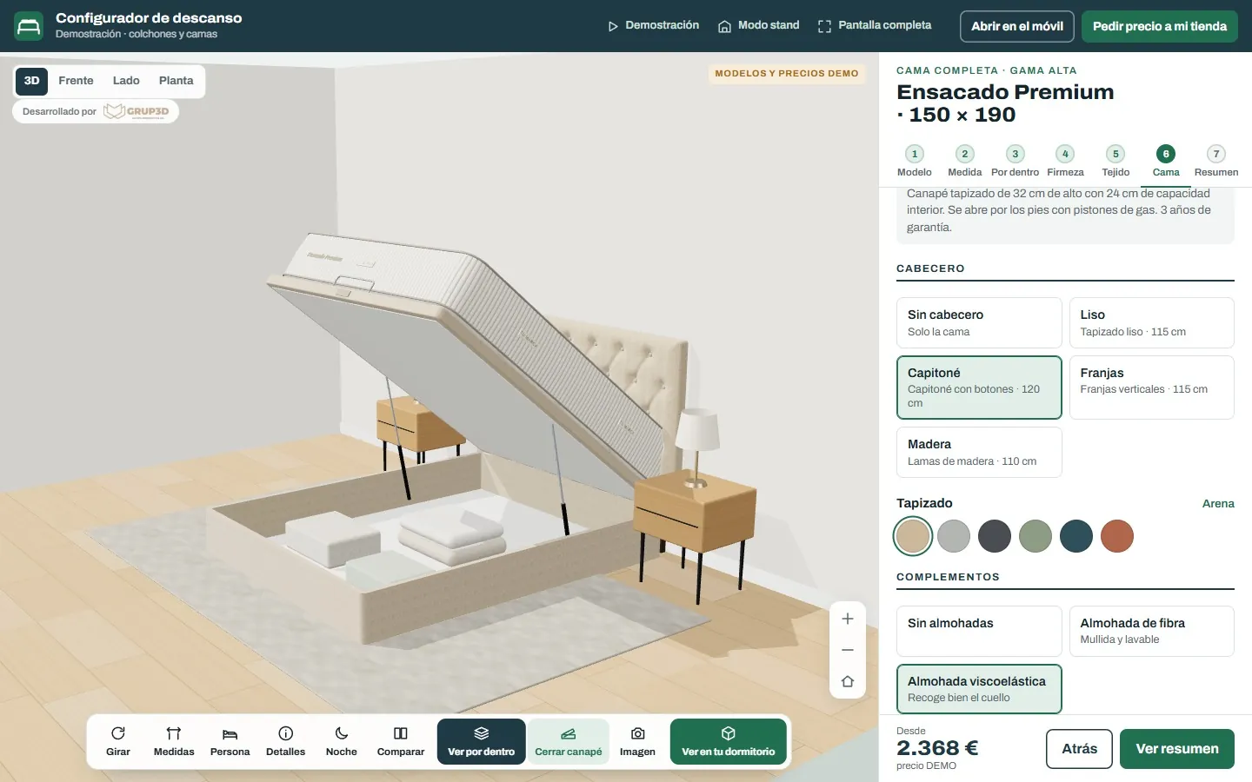Viewport: 1252px width, 782px height.
Task: Go to step 3 Por dentro
Action: tap(1015, 161)
